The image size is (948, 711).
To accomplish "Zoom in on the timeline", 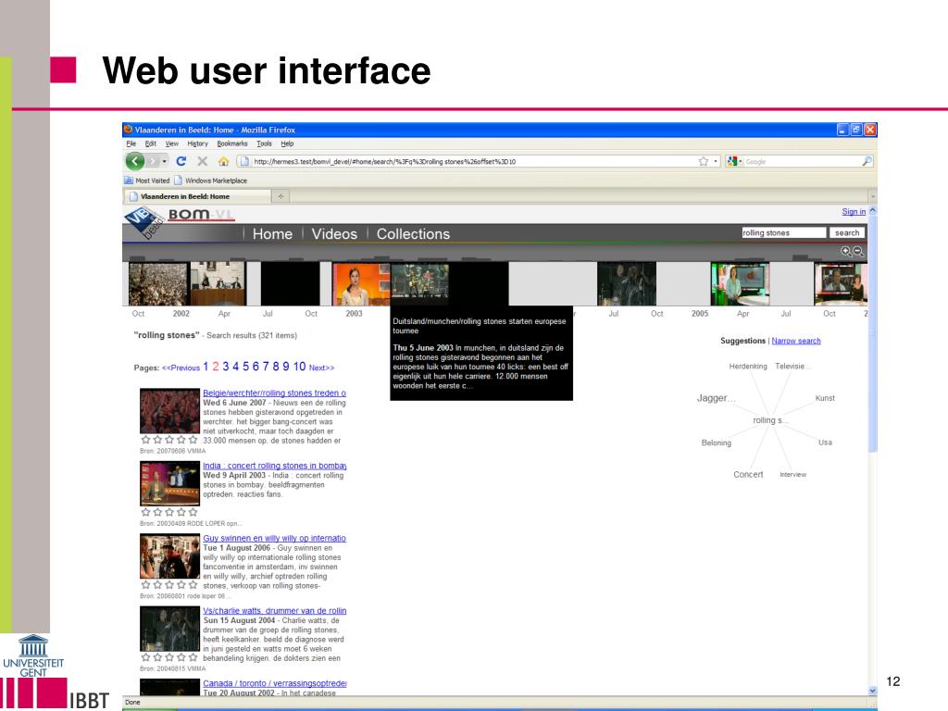I will click(x=845, y=251).
